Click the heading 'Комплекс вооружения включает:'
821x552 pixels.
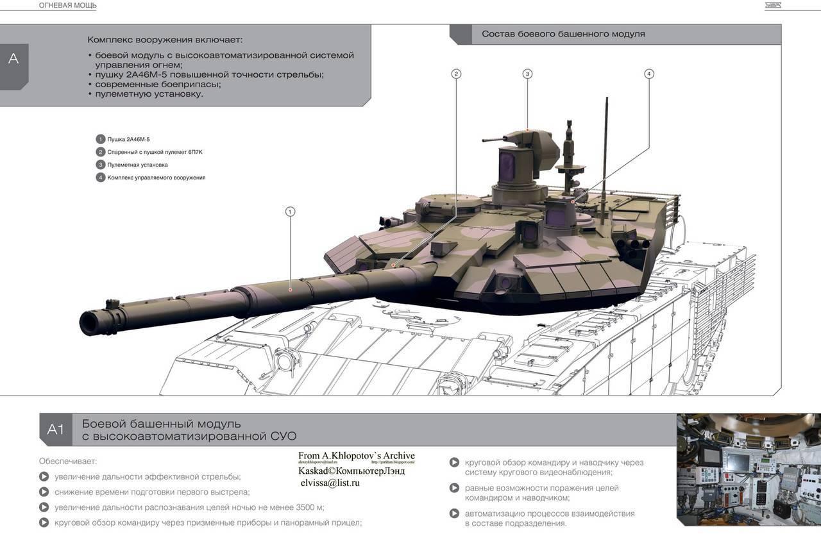[x=165, y=40]
